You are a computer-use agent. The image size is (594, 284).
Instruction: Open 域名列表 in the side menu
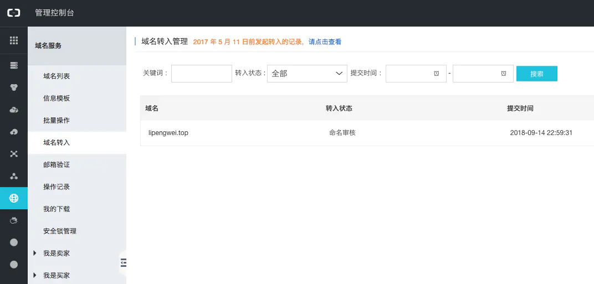(x=57, y=76)
